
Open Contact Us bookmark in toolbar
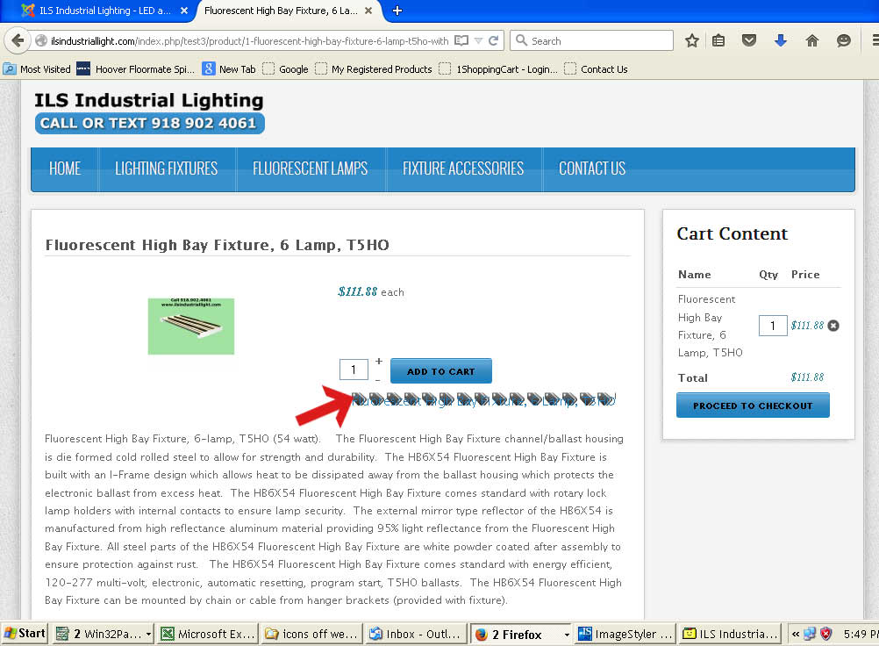click(596, 69)
